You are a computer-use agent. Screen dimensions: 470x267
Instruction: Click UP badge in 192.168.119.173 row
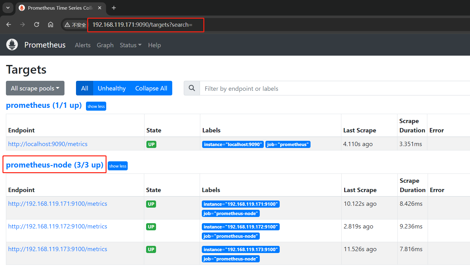(151, 250)
